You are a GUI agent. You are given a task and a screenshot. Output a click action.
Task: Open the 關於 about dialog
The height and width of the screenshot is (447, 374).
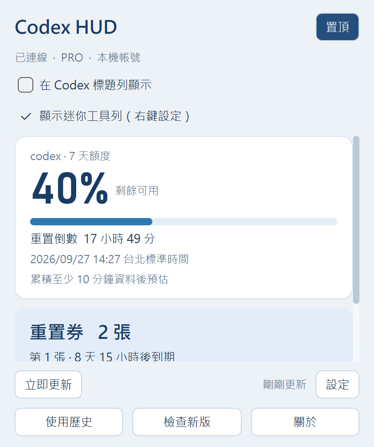click(305, 422)
